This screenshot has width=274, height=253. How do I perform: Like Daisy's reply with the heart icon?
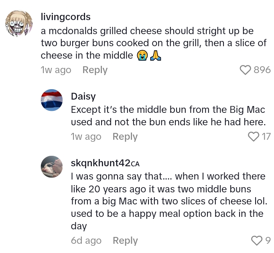click(254, 137)
